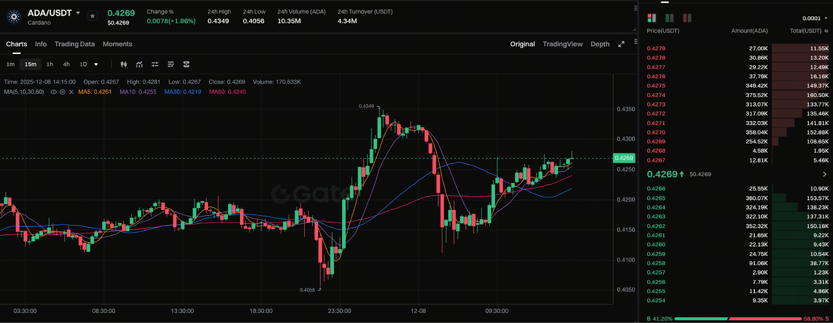The height and width of the screenshot is (323, 833).
Task: Select ask price 0.4275
Action: (x=656, y=86)
